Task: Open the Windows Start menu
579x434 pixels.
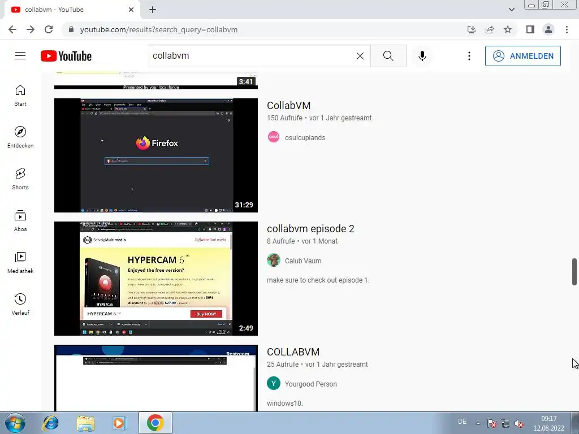Action: (x=15, y=423)
